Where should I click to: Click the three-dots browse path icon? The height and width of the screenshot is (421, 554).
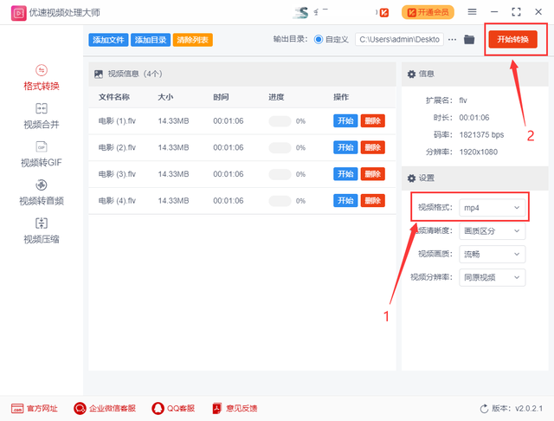click(452, 40)
